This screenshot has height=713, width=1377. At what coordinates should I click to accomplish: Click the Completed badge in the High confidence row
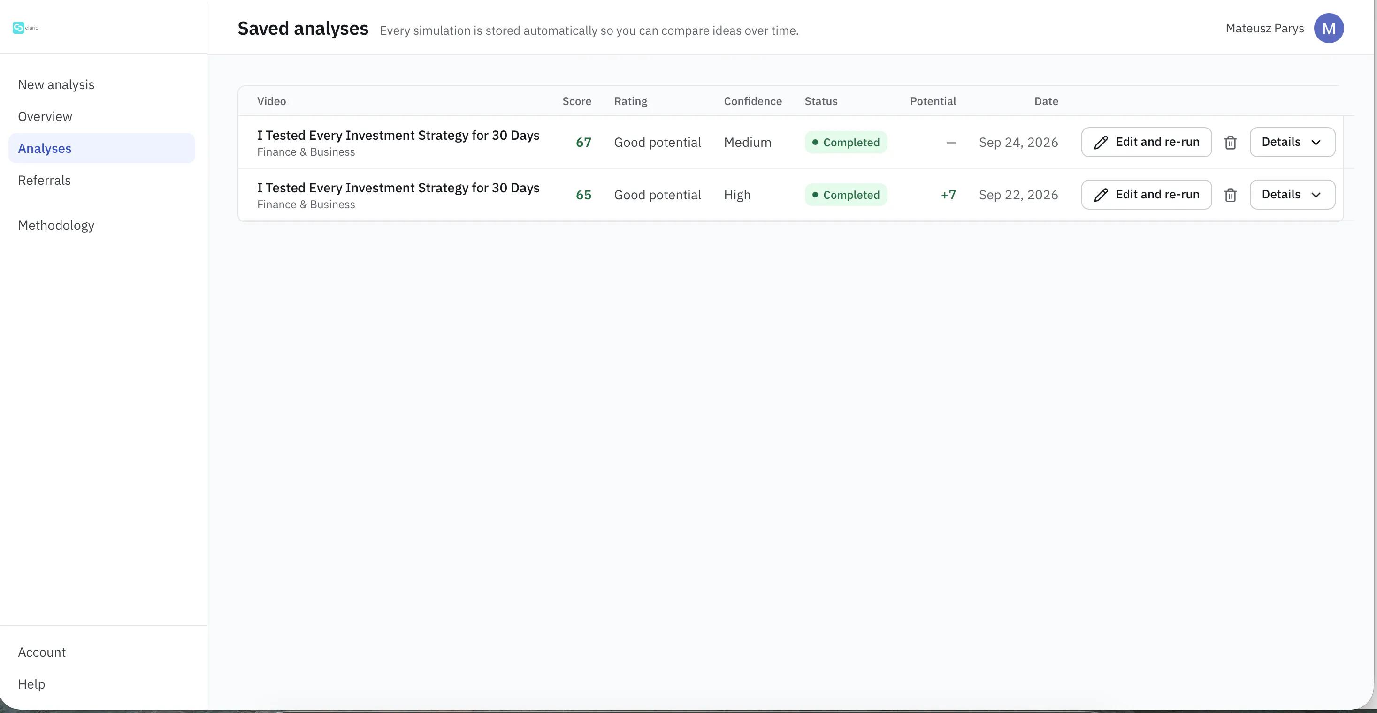tap(846, 195)
